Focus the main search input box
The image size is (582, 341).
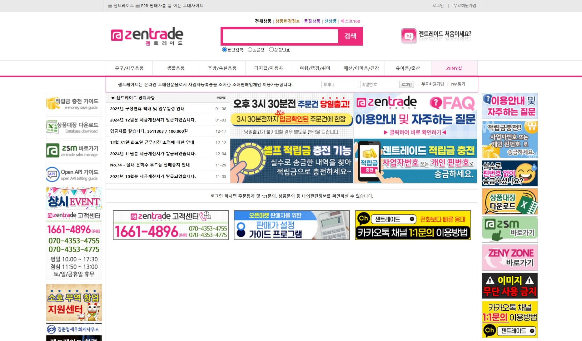point(280,36)
